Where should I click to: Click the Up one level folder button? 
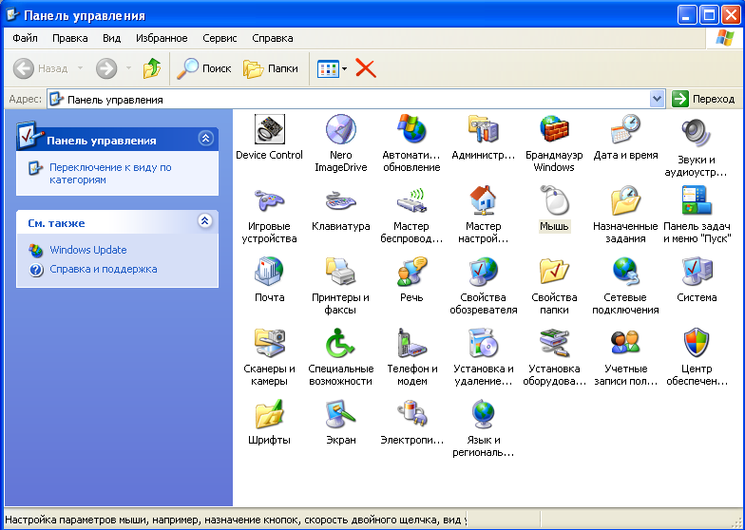coord(152,68)
